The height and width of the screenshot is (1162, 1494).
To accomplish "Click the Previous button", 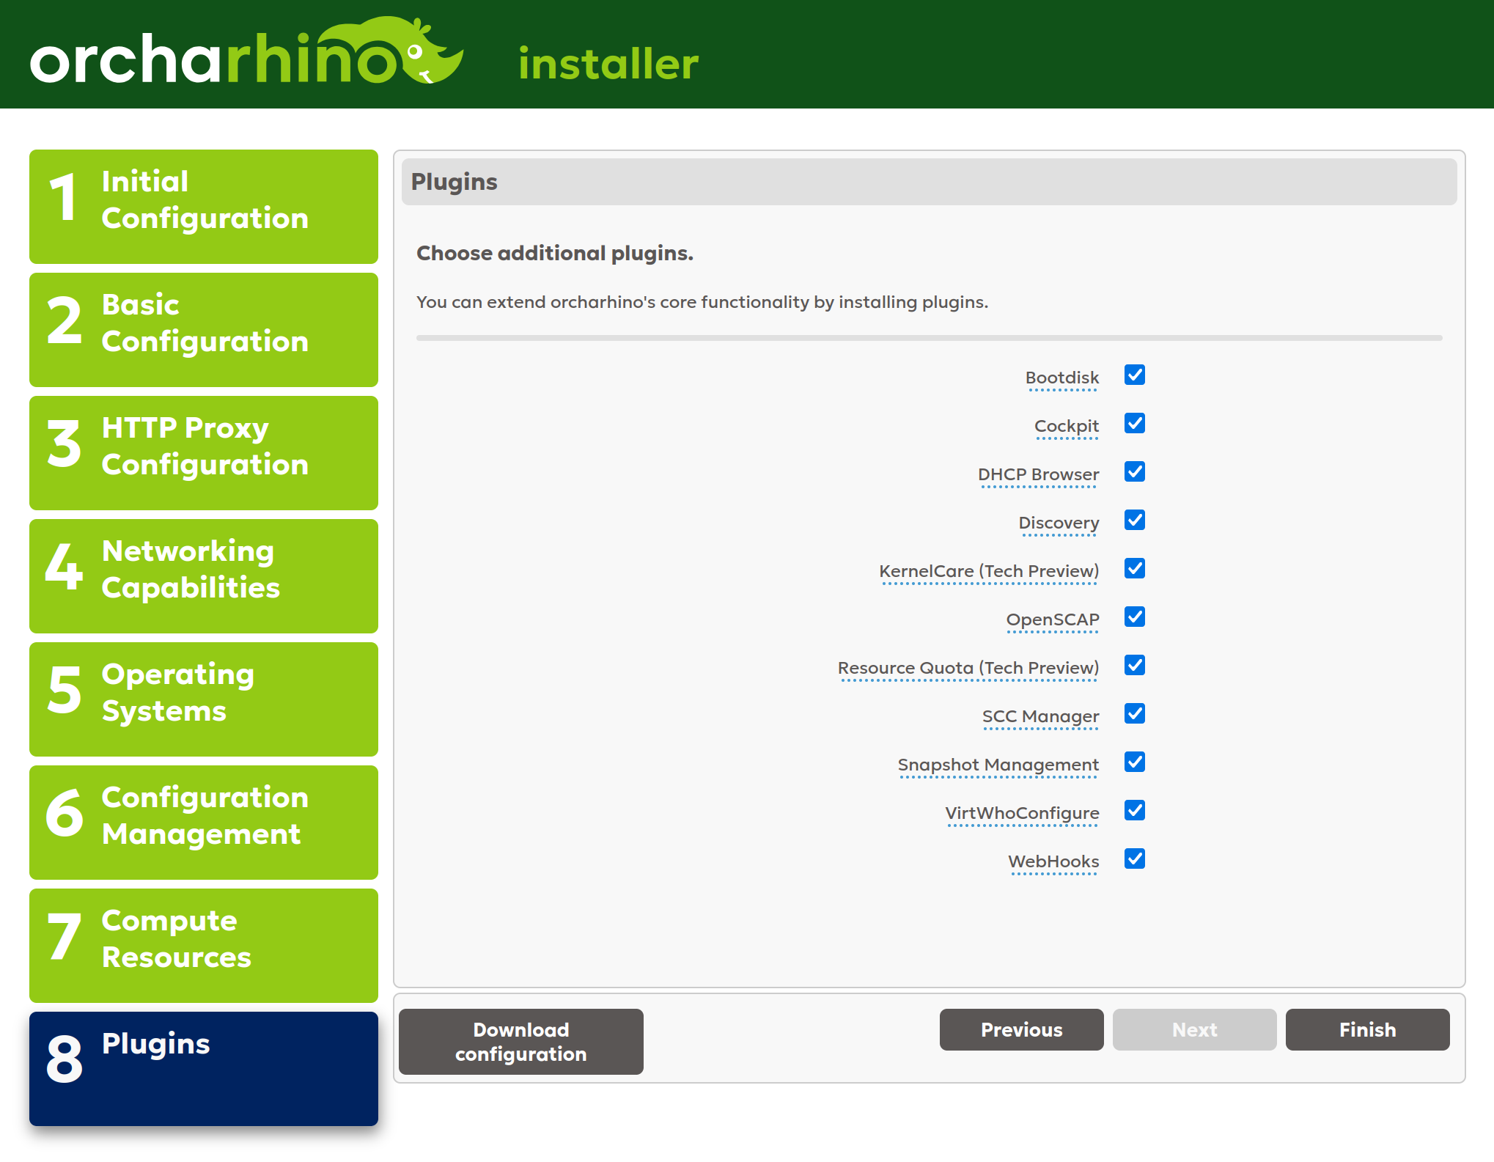I will click(1021, 1029).
